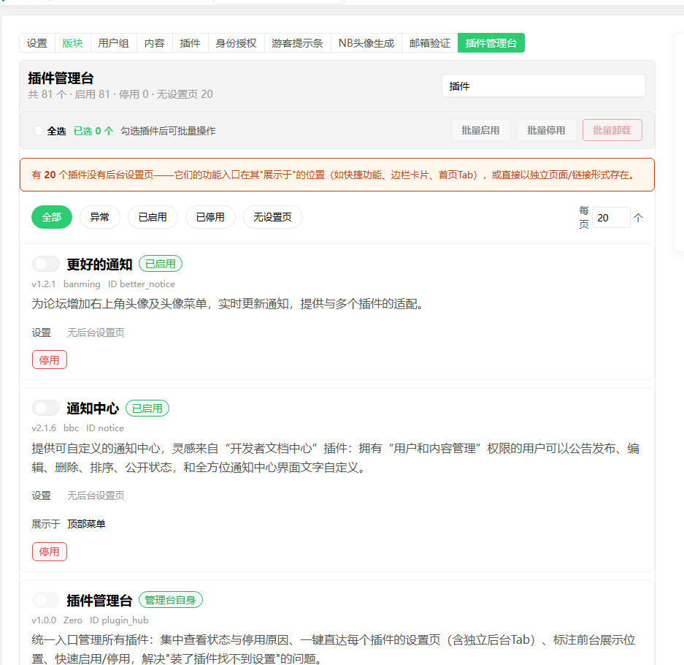Toggle checkbox for 通知中心 plugin
Viewport: 684px width, 665px height.
pos(45,408)
